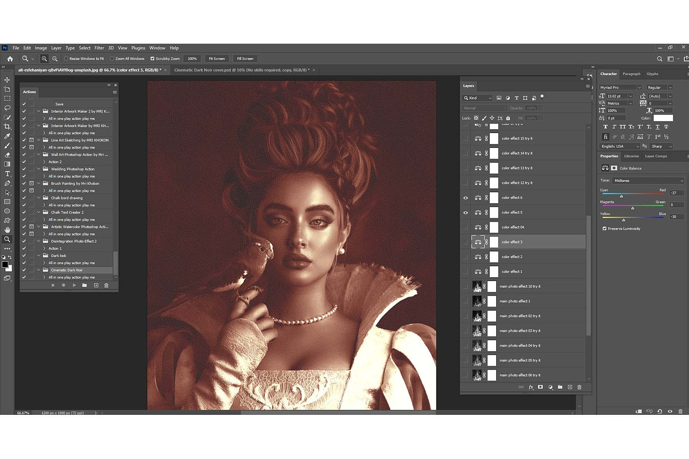Show the color effect 2 layer
The height and width of the screenshot is (459, 689).
[466, 256]
